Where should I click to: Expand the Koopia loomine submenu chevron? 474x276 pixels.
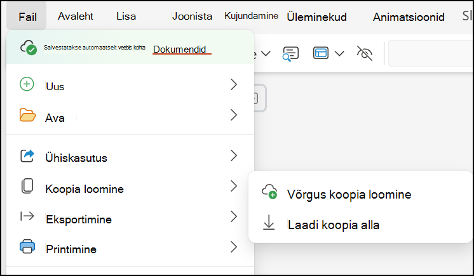[234, 186]
